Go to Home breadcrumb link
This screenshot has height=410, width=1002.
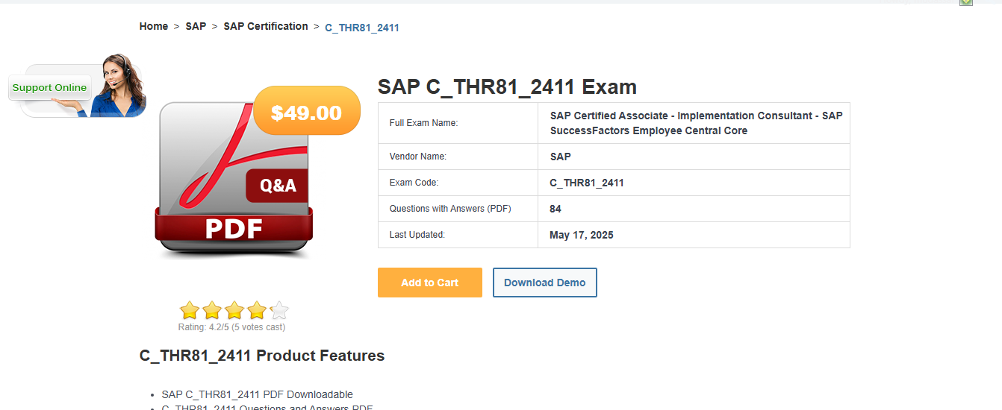(153, 26)
